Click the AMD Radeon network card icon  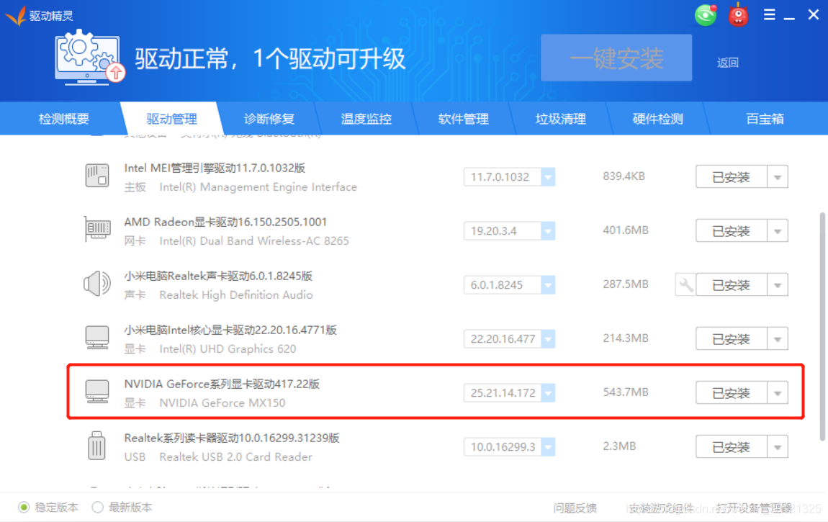click(x=97, y=230)
